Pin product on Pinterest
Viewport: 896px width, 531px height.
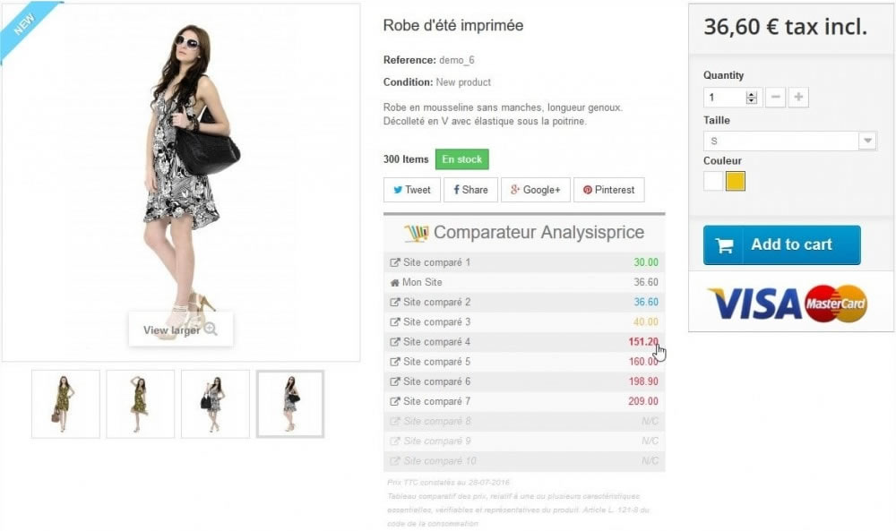(x=609, y=190)
